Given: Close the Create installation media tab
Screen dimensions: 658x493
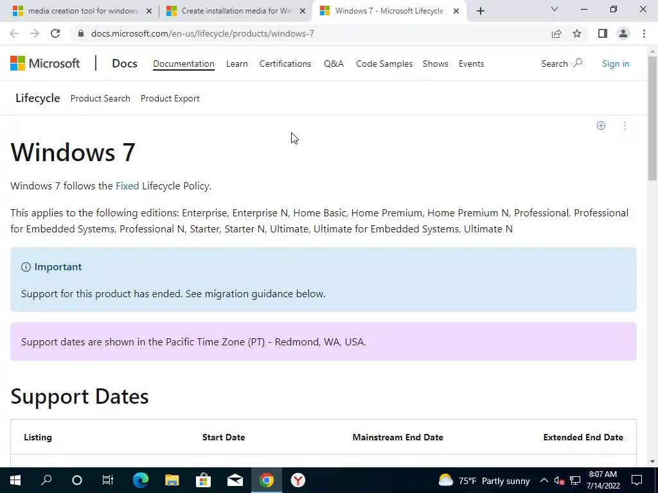Looking at the screenshot, I should (303, 11).
